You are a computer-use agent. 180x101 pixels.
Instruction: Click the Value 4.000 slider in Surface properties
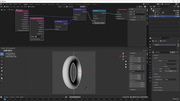click(x=170, y=71)
